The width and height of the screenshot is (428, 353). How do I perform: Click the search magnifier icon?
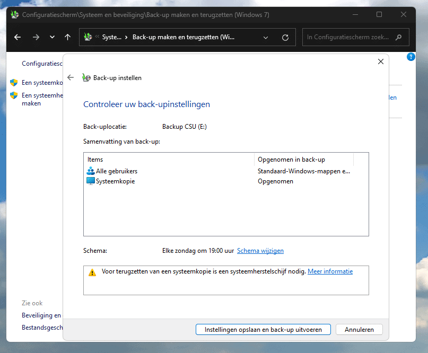point(398,37)
